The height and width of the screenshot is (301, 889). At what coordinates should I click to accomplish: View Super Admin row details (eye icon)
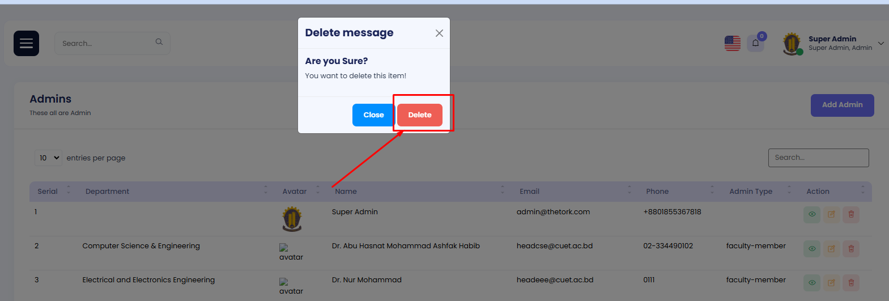click(811, 215)
